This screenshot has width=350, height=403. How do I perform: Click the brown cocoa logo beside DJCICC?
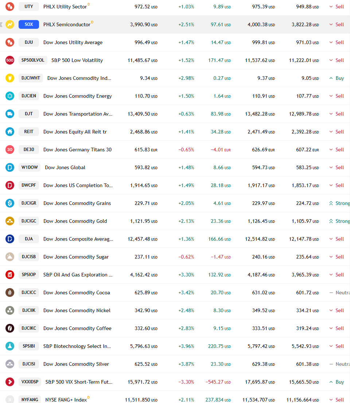pyautogui.click(x=10, y=292)
